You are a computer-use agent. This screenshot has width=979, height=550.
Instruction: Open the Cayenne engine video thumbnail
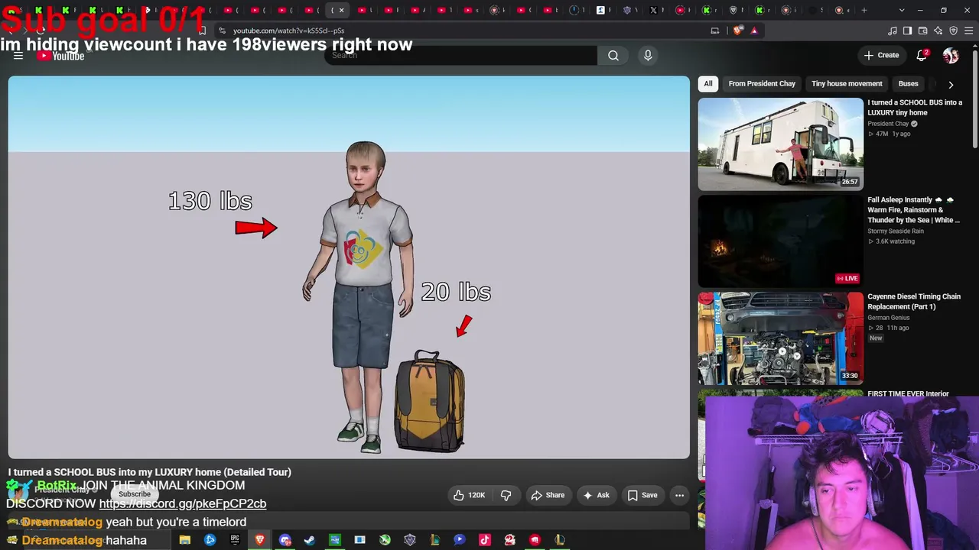(x=780, y=338)
